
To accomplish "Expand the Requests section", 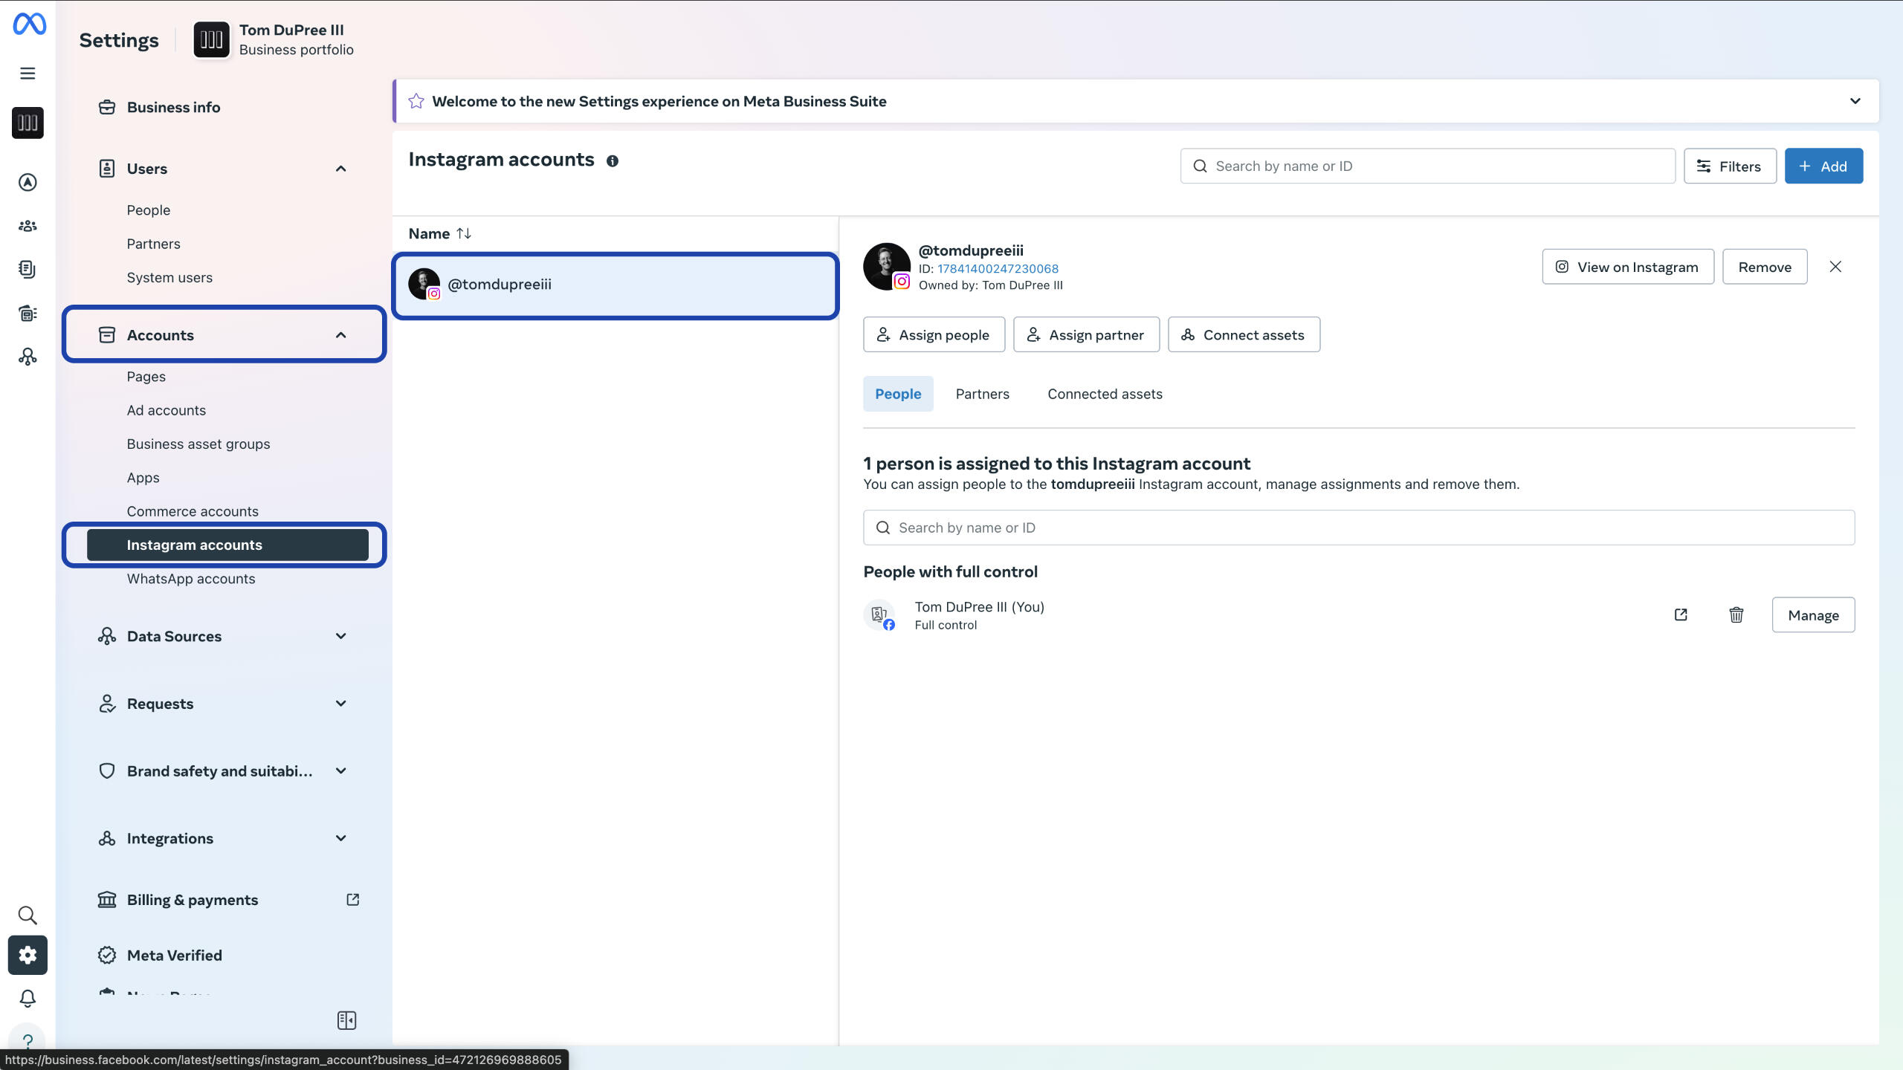I will tap(341, 704).
